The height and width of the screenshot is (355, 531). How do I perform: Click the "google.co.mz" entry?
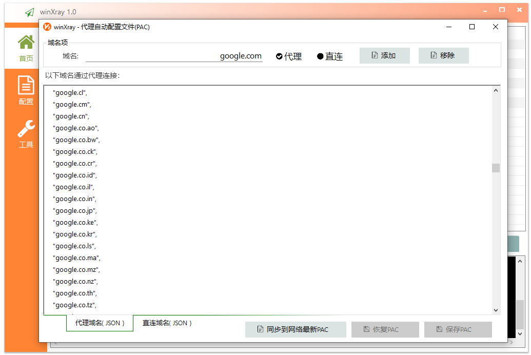click(x=76, y=270)
